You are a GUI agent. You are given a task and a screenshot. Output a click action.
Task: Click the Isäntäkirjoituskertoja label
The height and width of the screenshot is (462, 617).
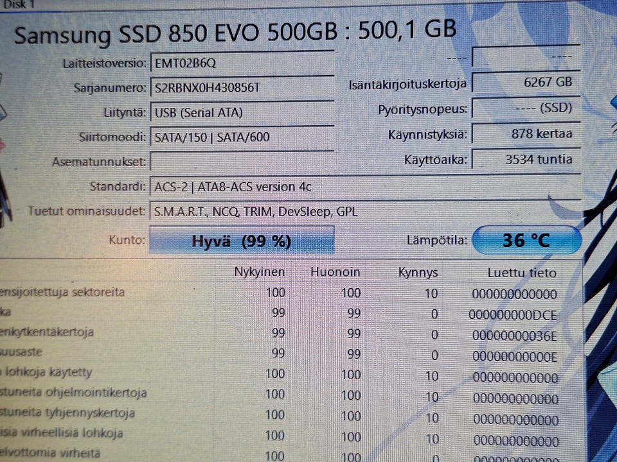click(407, 85)
